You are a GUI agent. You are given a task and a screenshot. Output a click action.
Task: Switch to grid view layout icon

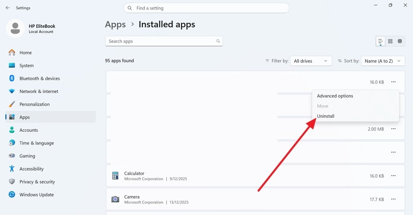(390, 41)
